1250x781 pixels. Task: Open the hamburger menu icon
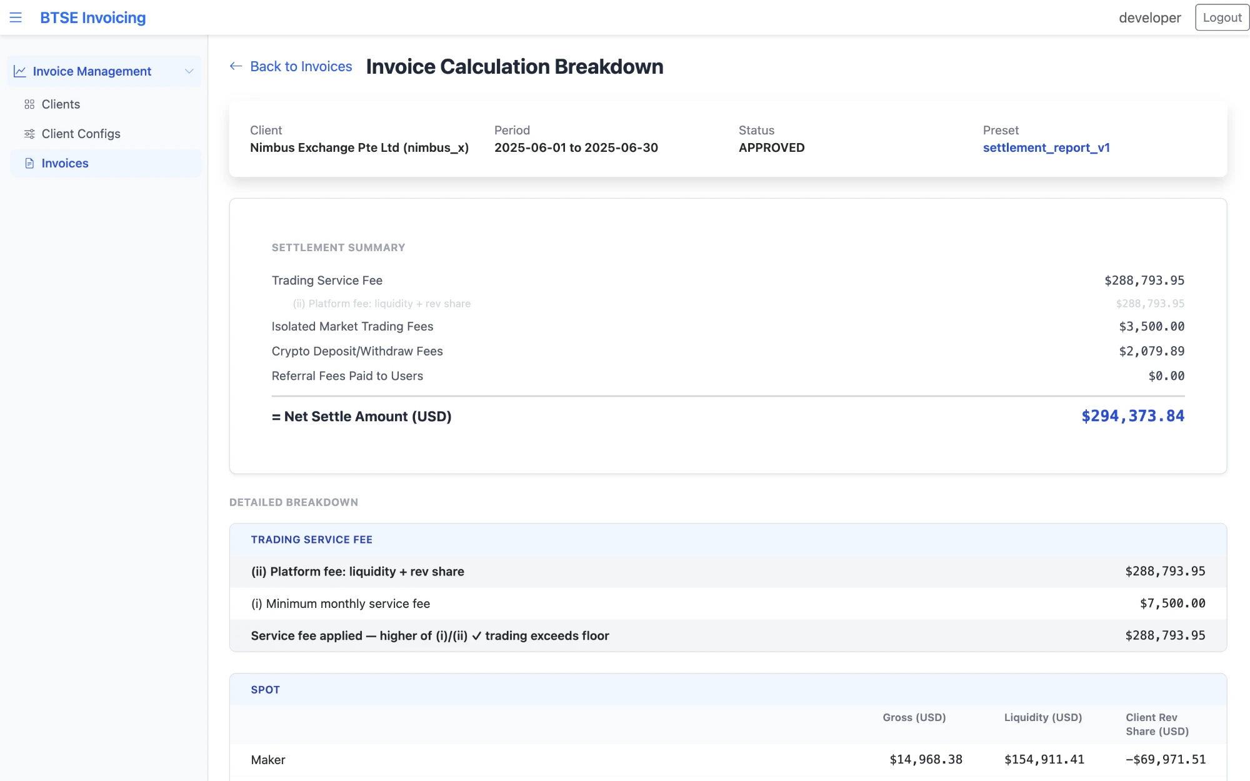[16, 17]
